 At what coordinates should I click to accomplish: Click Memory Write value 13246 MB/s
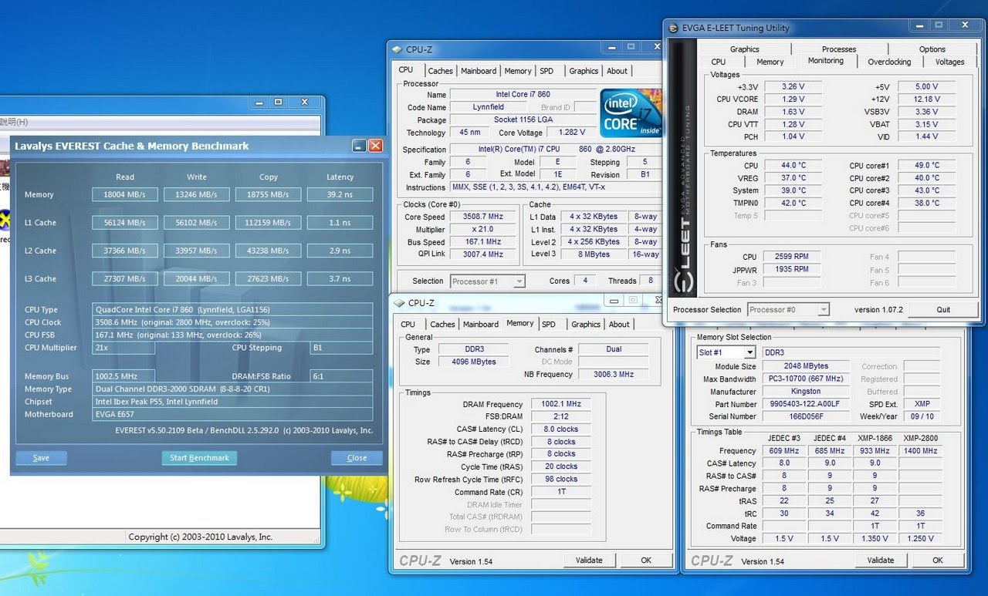click(197, 195)
